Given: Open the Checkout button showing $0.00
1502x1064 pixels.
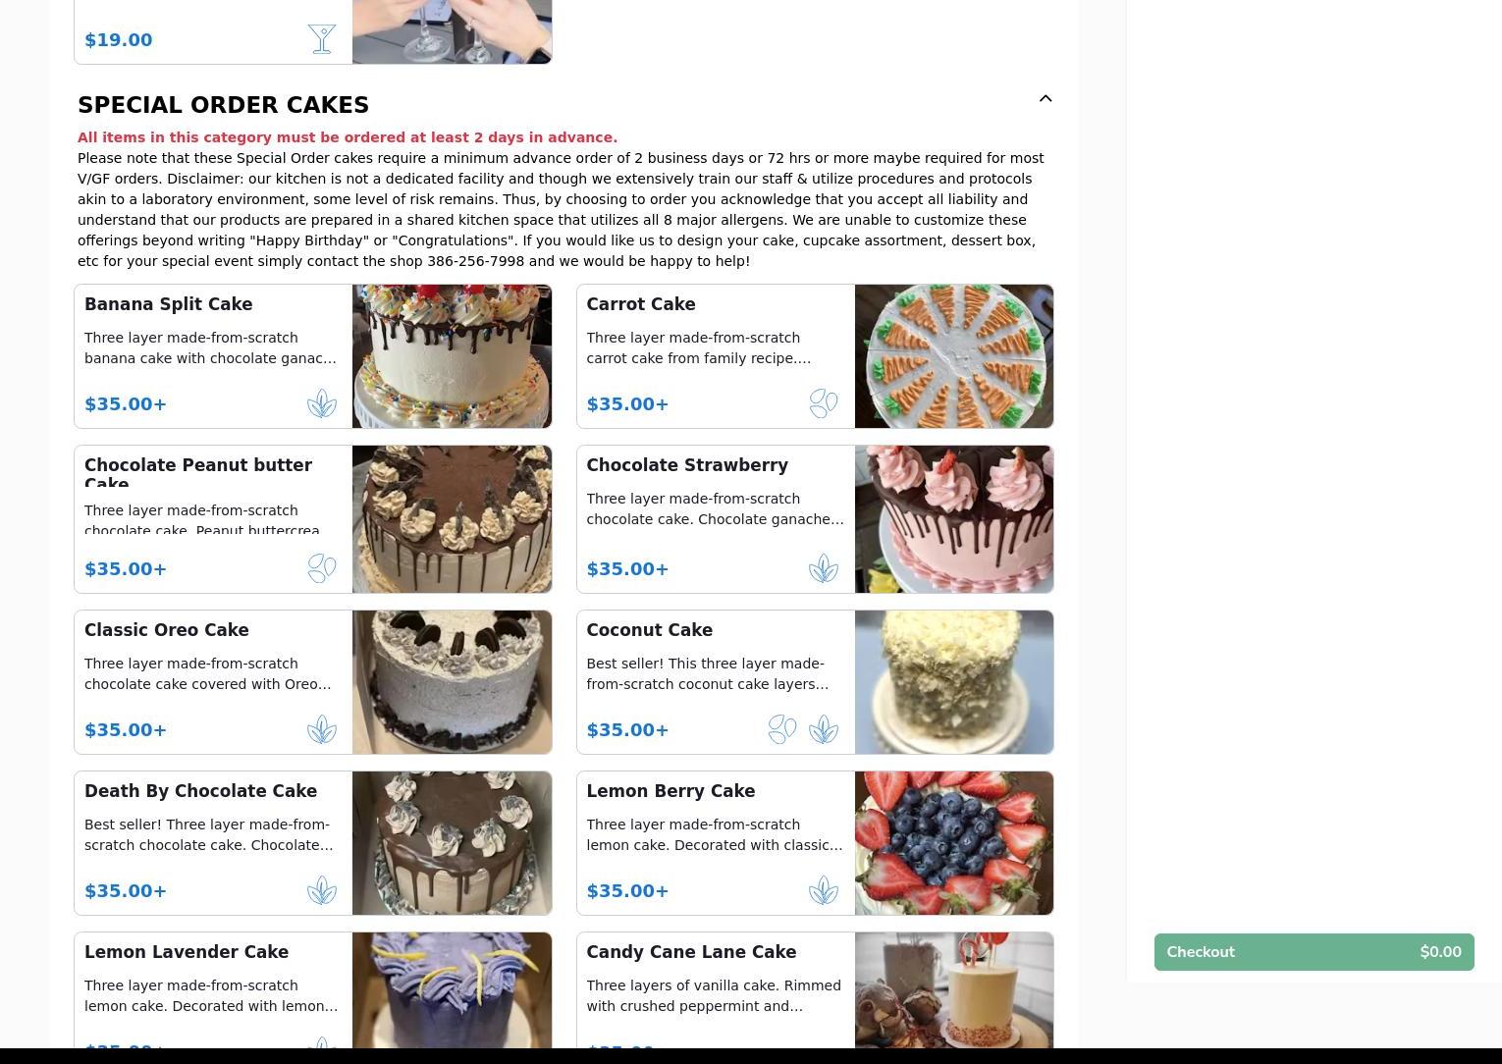Looking at the screenshot, I should (1314, 952).
